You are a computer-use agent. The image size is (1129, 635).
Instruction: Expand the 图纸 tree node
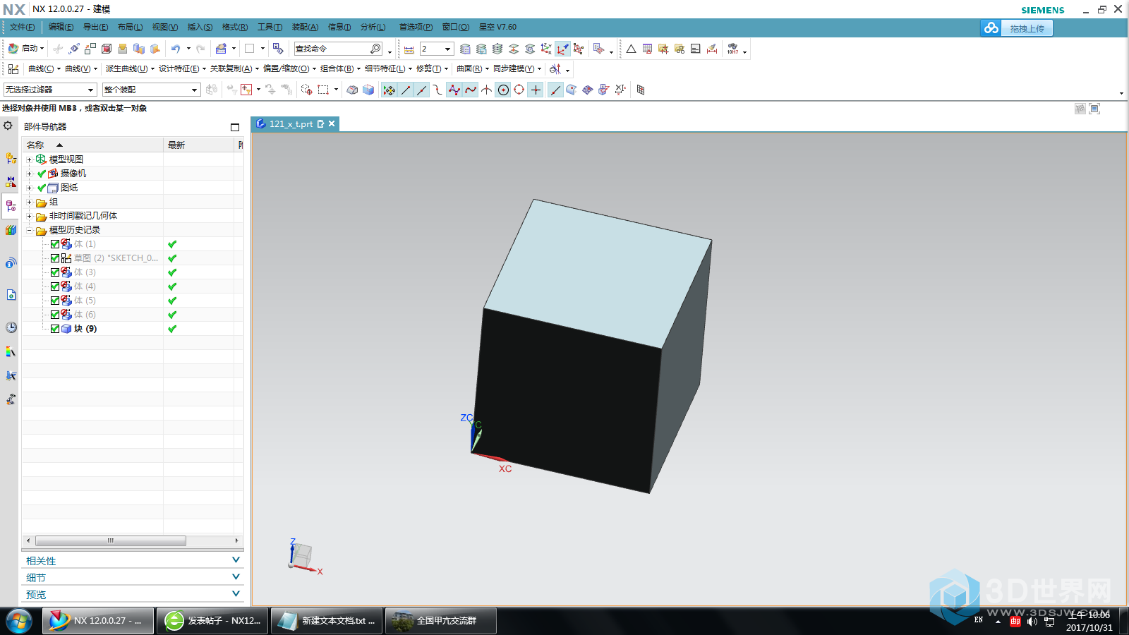[x=29, y=188]
